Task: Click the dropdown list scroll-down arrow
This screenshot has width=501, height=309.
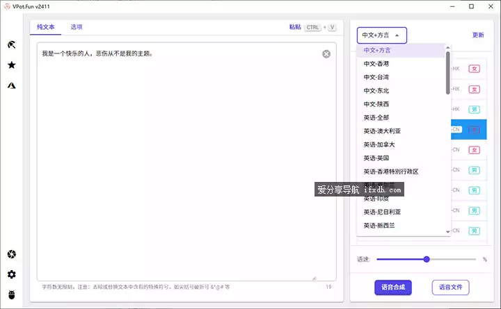Action: [x=448, y=232]
